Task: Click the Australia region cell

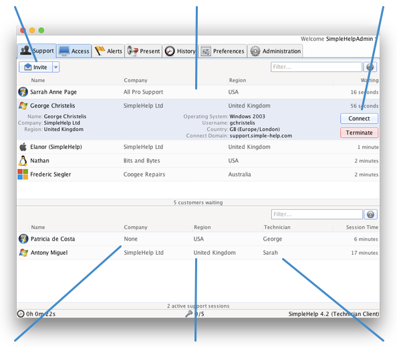Action: [239, 175]
